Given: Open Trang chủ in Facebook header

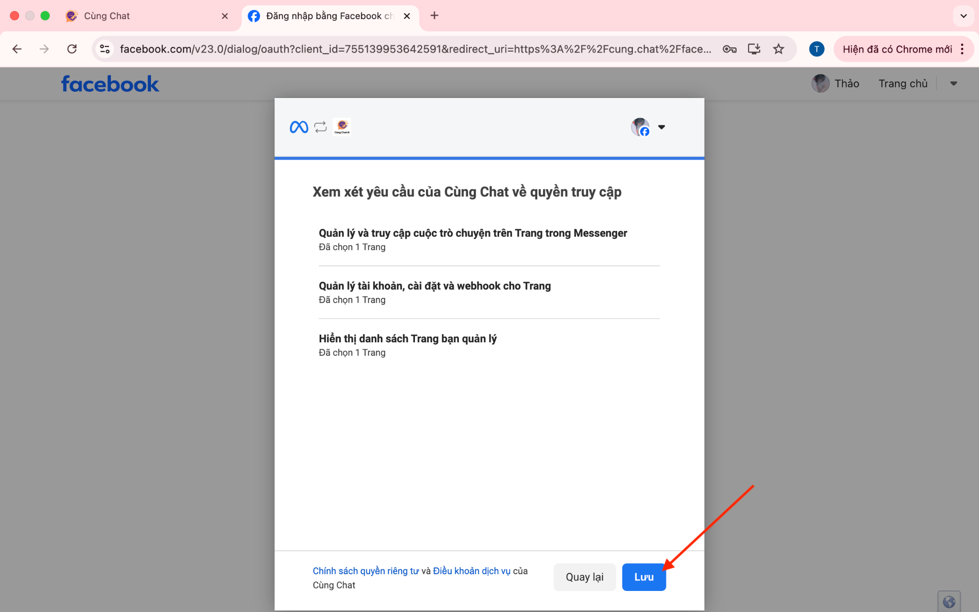Looking at the screenshot, I should [x=903, y=84].
